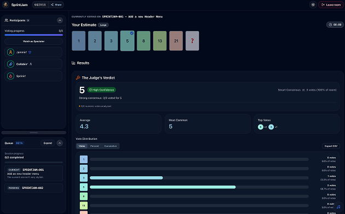Click the panel resize handle above Queue

pos(33,133)
